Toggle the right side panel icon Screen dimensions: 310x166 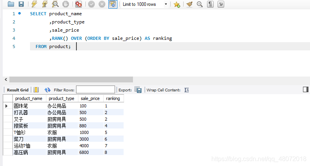(x=306, y=89)
